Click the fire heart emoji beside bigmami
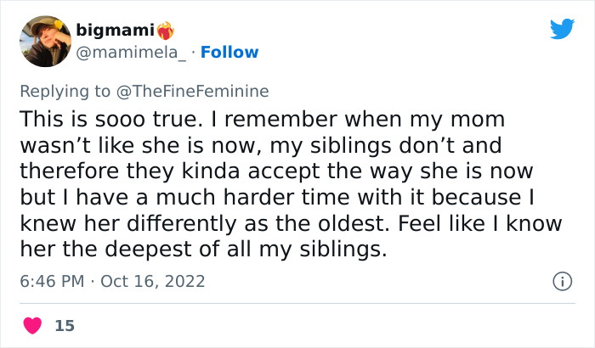Screen dimensions: 595x348 pyautogui.click(x=165, y=31)
